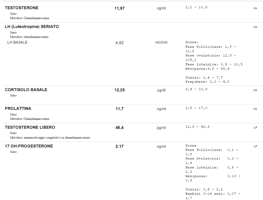Click the CORTISOLO BASALE heading
Screen dimensions: 263x200
(x=26, y=90)
